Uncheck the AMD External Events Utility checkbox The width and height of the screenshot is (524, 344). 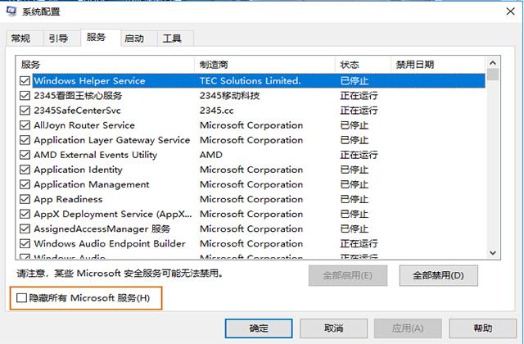click(x=25, y=155)
